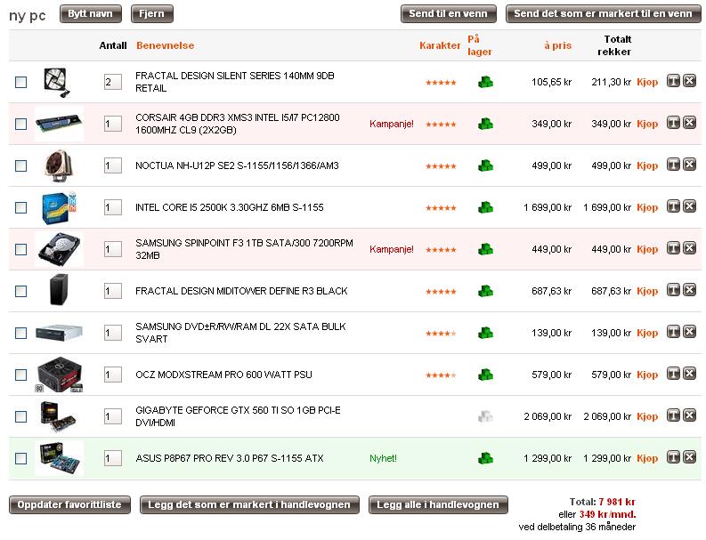Click star rating of Samsung DVD writer
Image resolution: width=706 pixels, height=540 pixels.
pos(441,334)
